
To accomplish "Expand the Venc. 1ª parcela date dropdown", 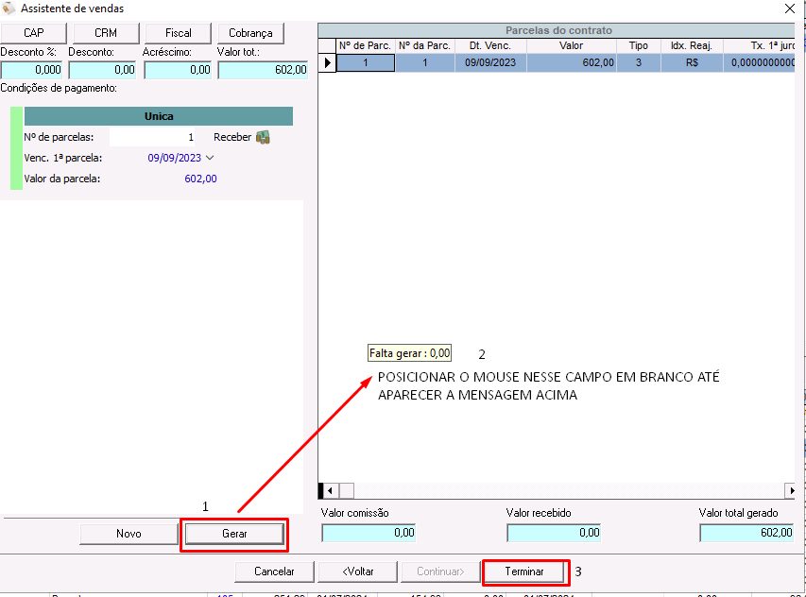I will pyautogui.click(x=210, y=158).
